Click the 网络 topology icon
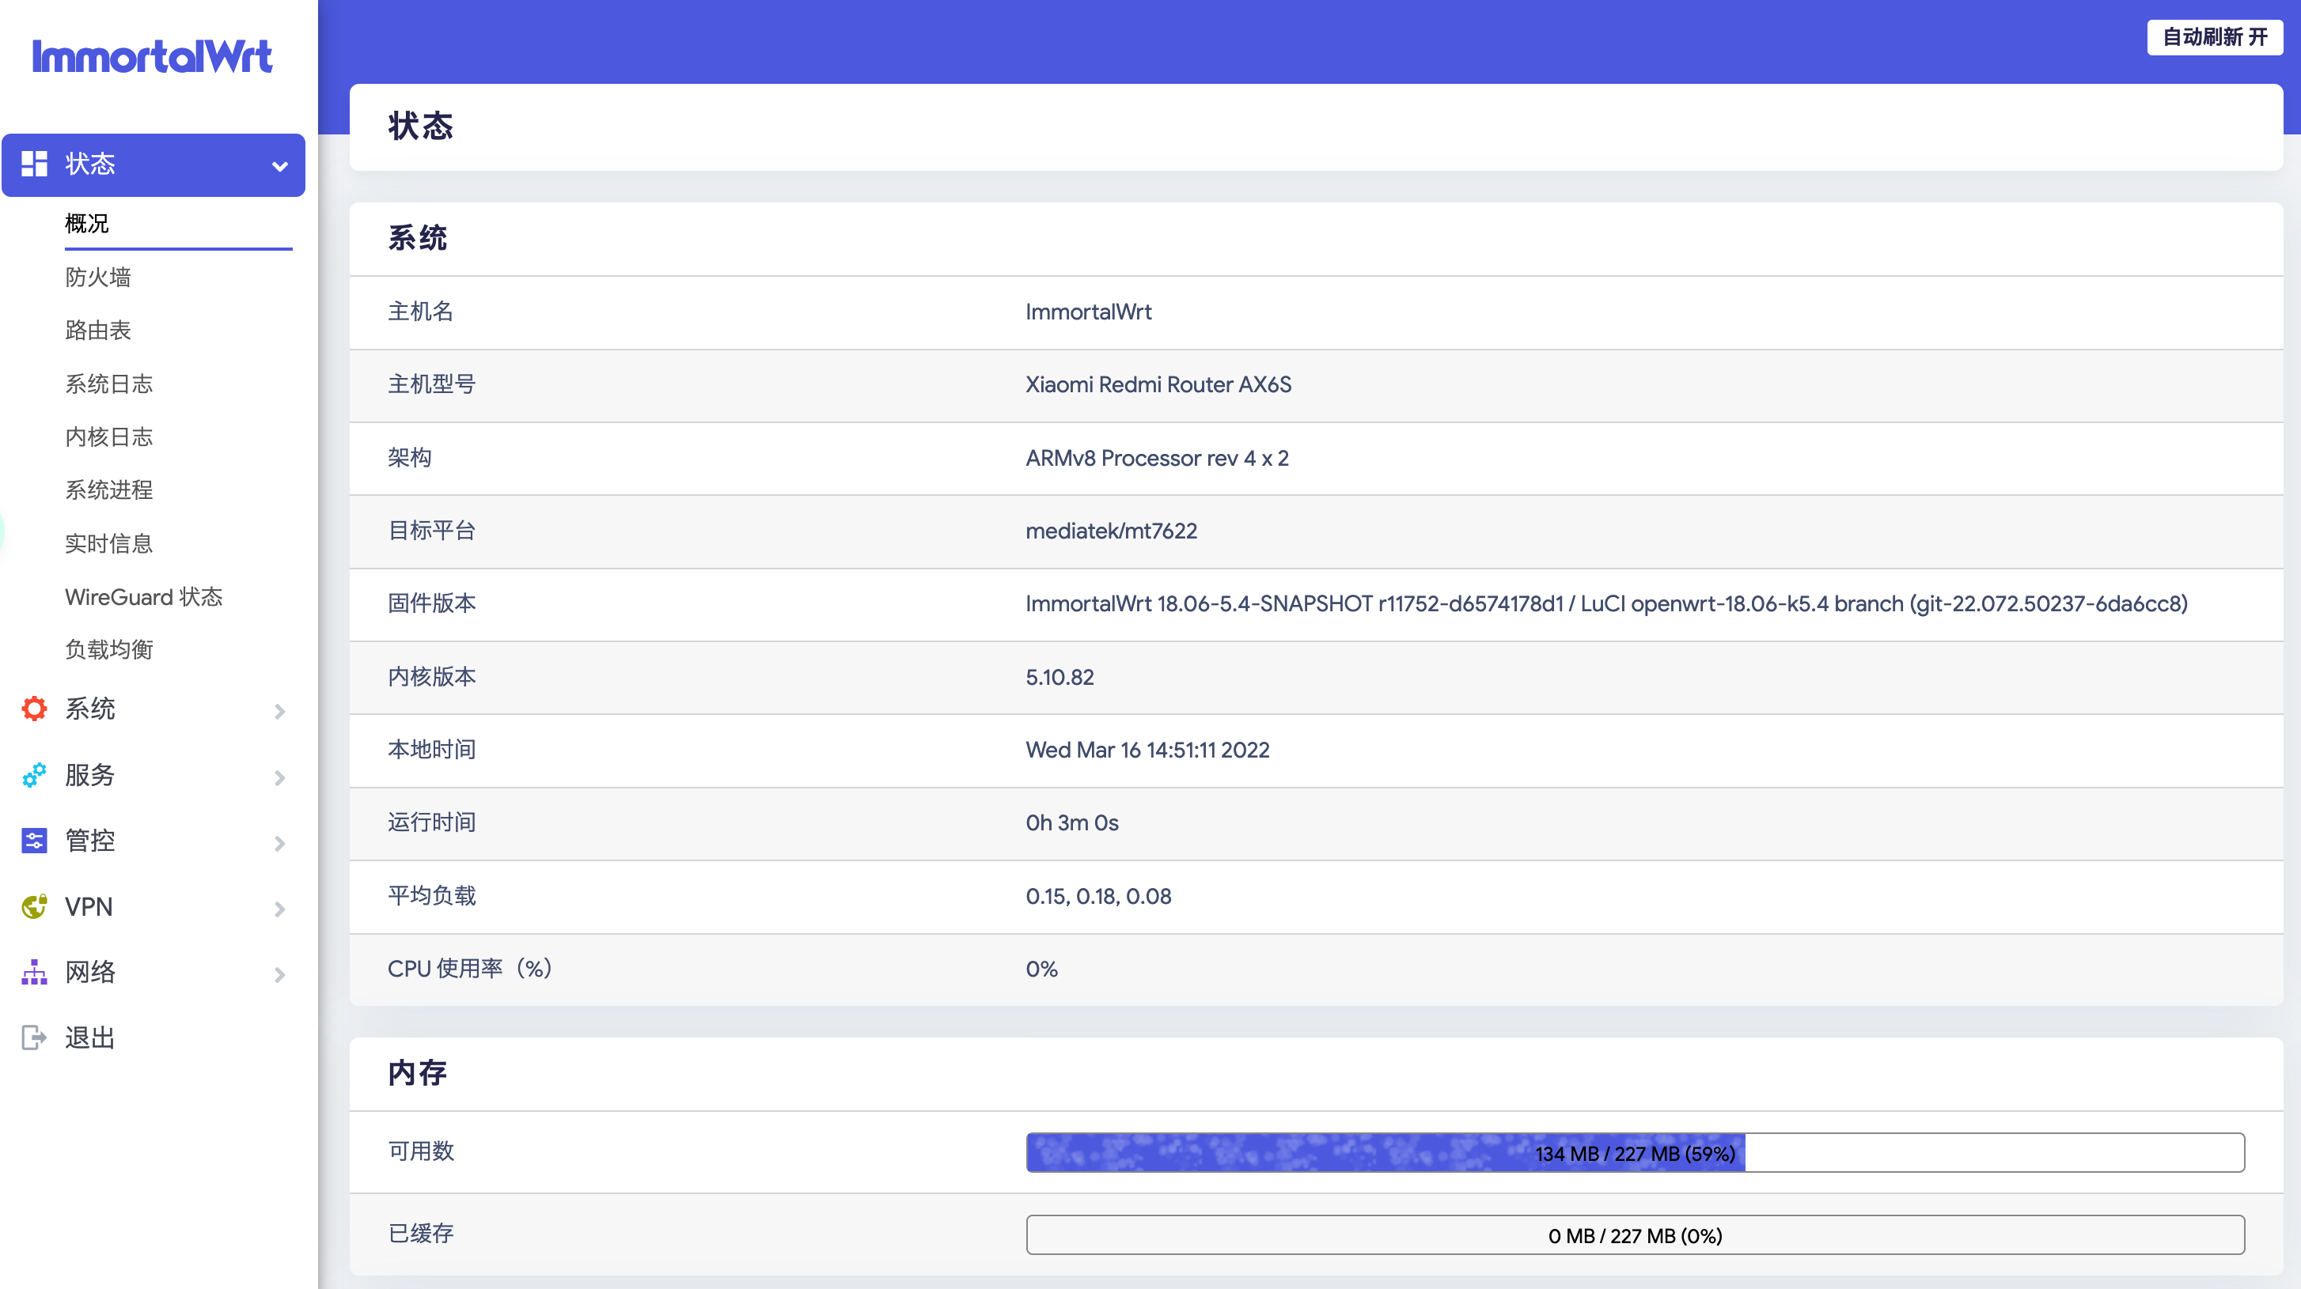 coord(34,972)
